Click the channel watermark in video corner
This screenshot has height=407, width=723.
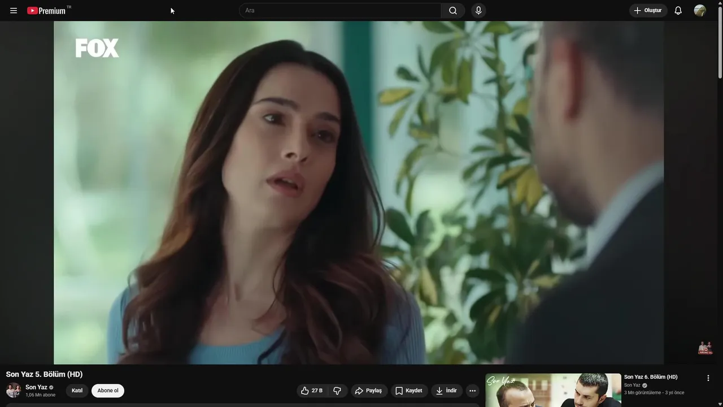tap(705, 348)
